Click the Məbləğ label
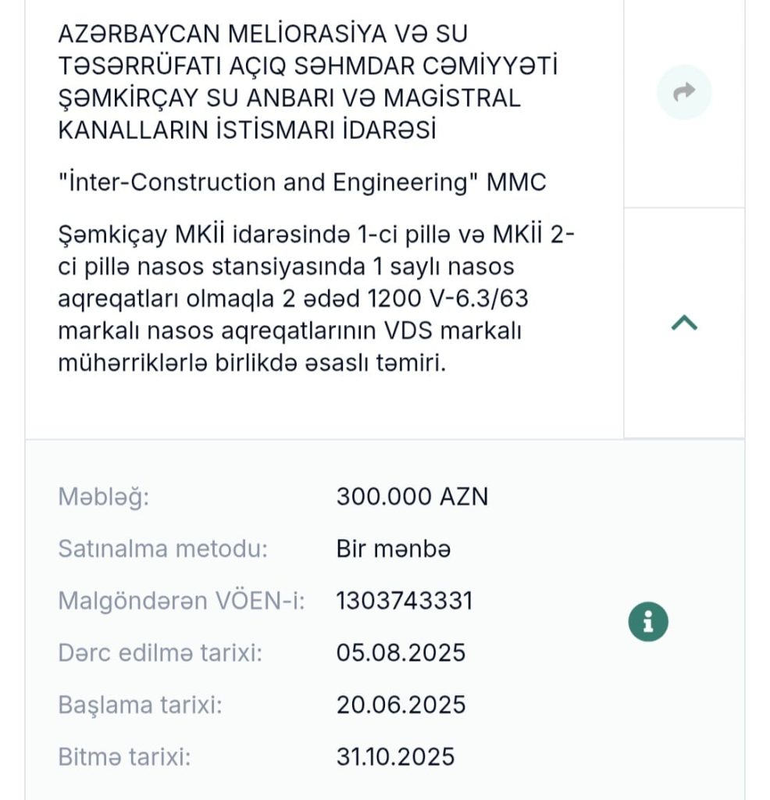This screenshot has height=800, width=770. pos(103,497)
